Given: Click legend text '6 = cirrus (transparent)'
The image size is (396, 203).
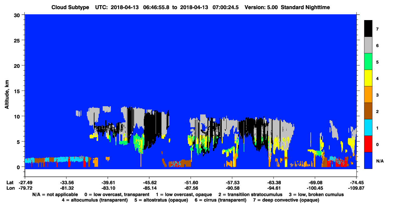Looking at the screenshot, I should coord(221,200).
